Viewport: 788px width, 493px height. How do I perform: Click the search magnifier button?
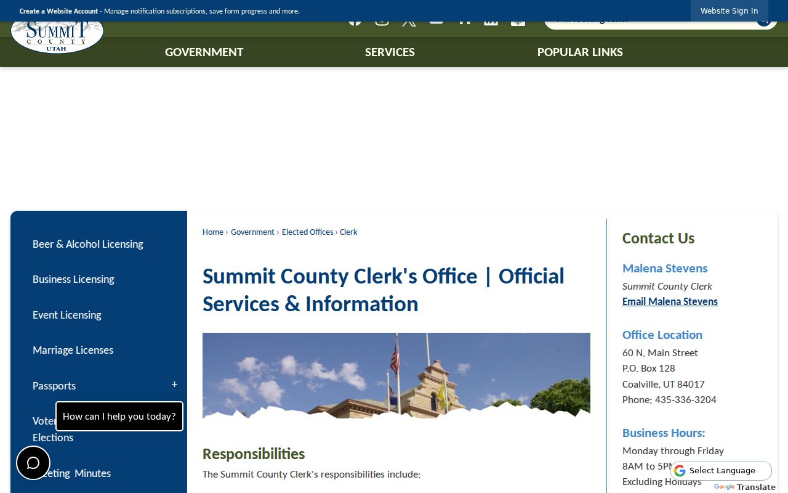[763, 23]
